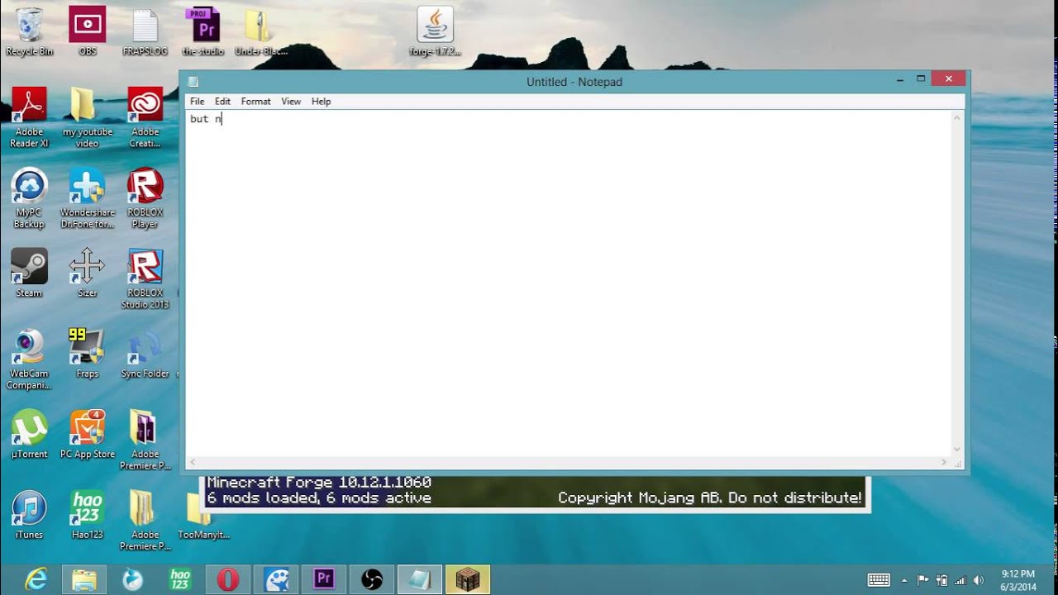Open Opera from the taskbar

228,578
